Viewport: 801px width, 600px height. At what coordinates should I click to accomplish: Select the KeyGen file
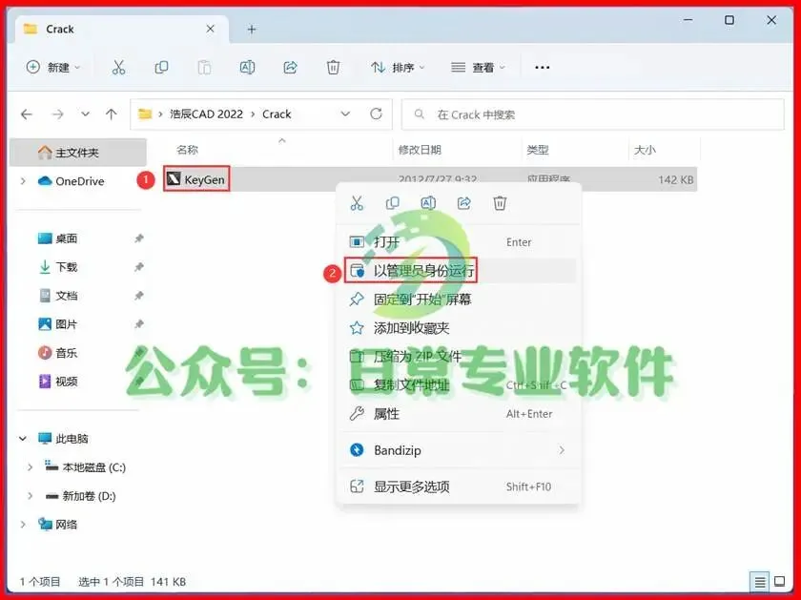pyautogui.click(x=196, y=179)
